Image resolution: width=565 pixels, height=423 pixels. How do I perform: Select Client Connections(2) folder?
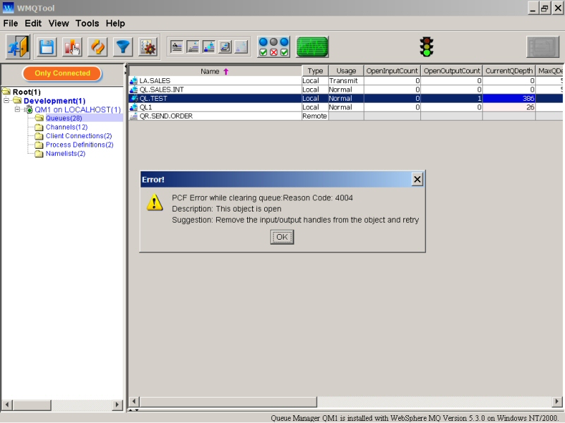(x=78, y=135)
